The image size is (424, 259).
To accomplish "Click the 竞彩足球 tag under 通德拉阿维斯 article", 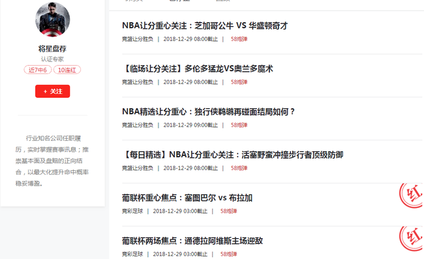I will pyautogui.click(x=132, y=254).
